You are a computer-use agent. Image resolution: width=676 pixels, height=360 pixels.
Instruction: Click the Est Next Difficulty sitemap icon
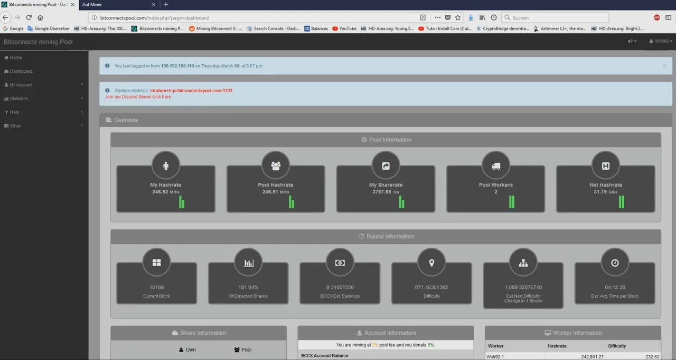(523, 262)
